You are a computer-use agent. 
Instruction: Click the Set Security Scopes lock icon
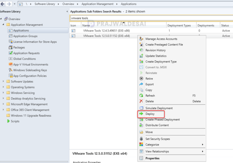pos(141,139)
